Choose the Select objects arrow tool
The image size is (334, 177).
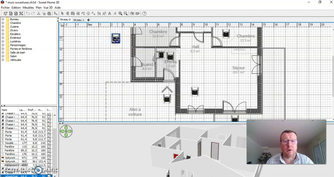tap(62, 13)
